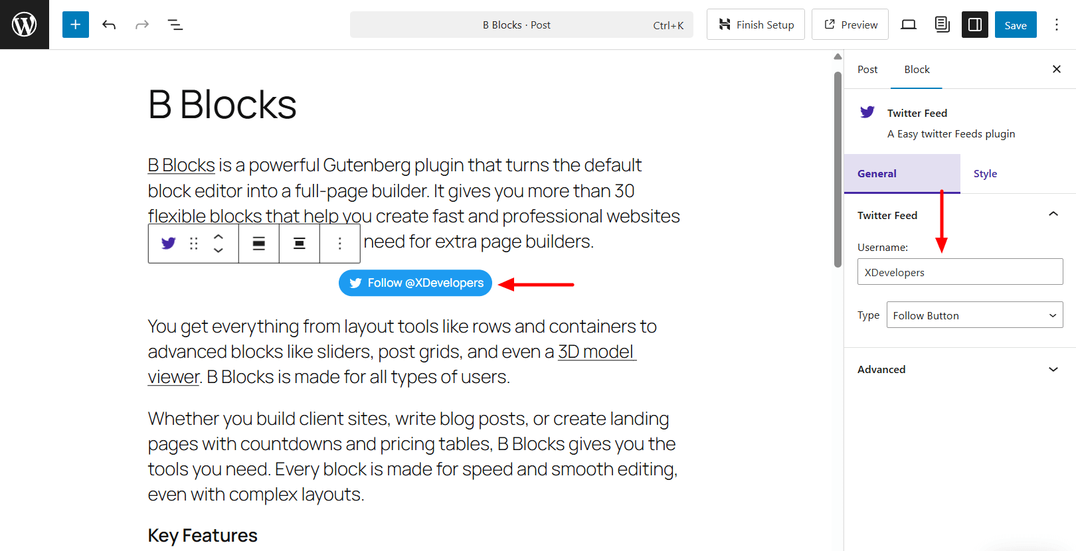Click the WordPress logo
Screen dimensions: 1076x551
click(x=24, y=24)
